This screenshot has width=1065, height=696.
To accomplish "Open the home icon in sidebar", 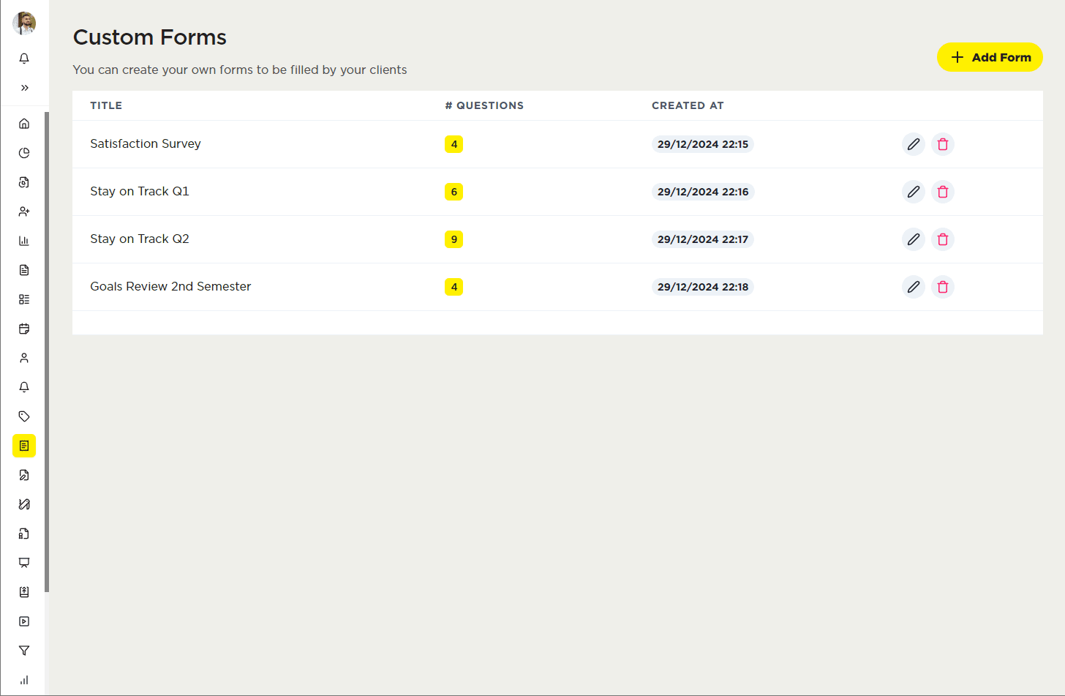I will (x=24, y=124).
